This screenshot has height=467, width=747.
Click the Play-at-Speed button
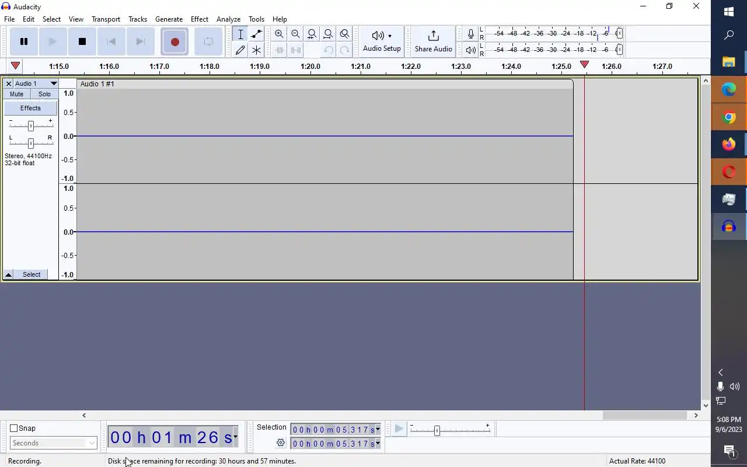coord(399,429)
